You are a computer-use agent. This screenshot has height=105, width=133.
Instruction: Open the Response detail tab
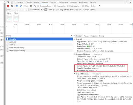pos(94,36)
